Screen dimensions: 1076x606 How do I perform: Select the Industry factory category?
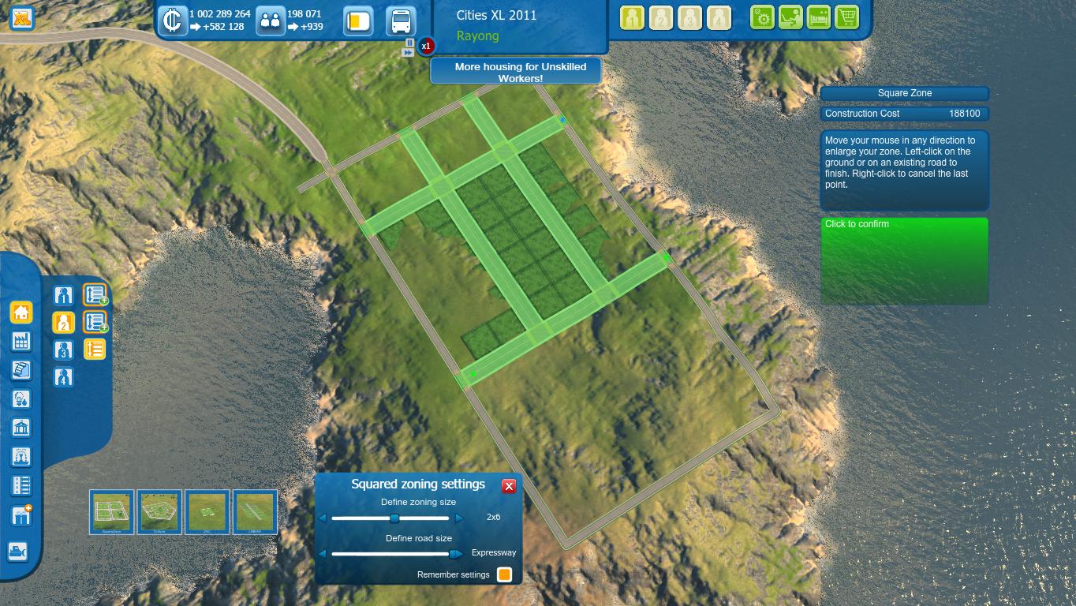pyautogui.click(x=21, y=341)
